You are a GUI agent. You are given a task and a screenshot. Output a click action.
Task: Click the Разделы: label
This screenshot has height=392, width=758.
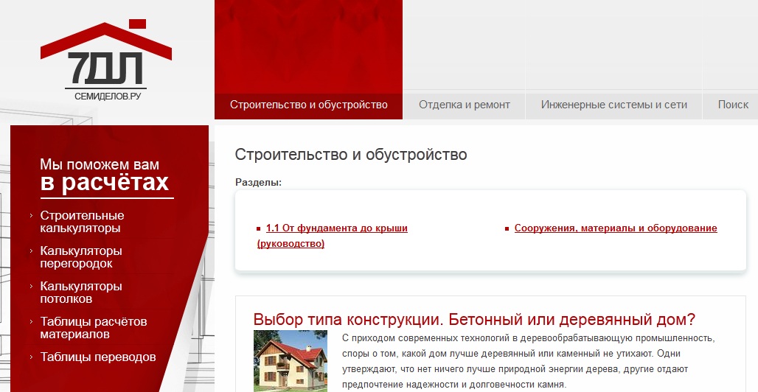click(258, 183)
